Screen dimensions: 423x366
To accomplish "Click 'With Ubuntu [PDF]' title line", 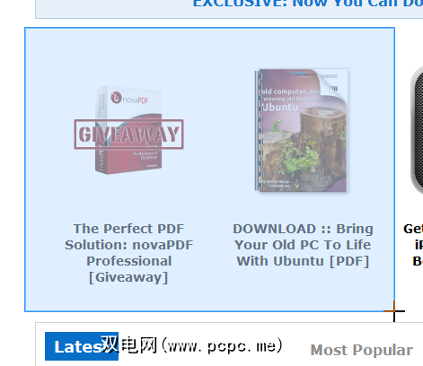I will click(x=303, y=261).
